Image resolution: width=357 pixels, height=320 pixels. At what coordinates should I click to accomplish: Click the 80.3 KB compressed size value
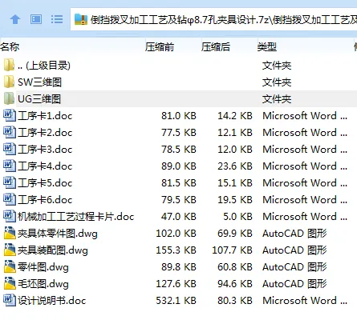(x=235, y=301)
